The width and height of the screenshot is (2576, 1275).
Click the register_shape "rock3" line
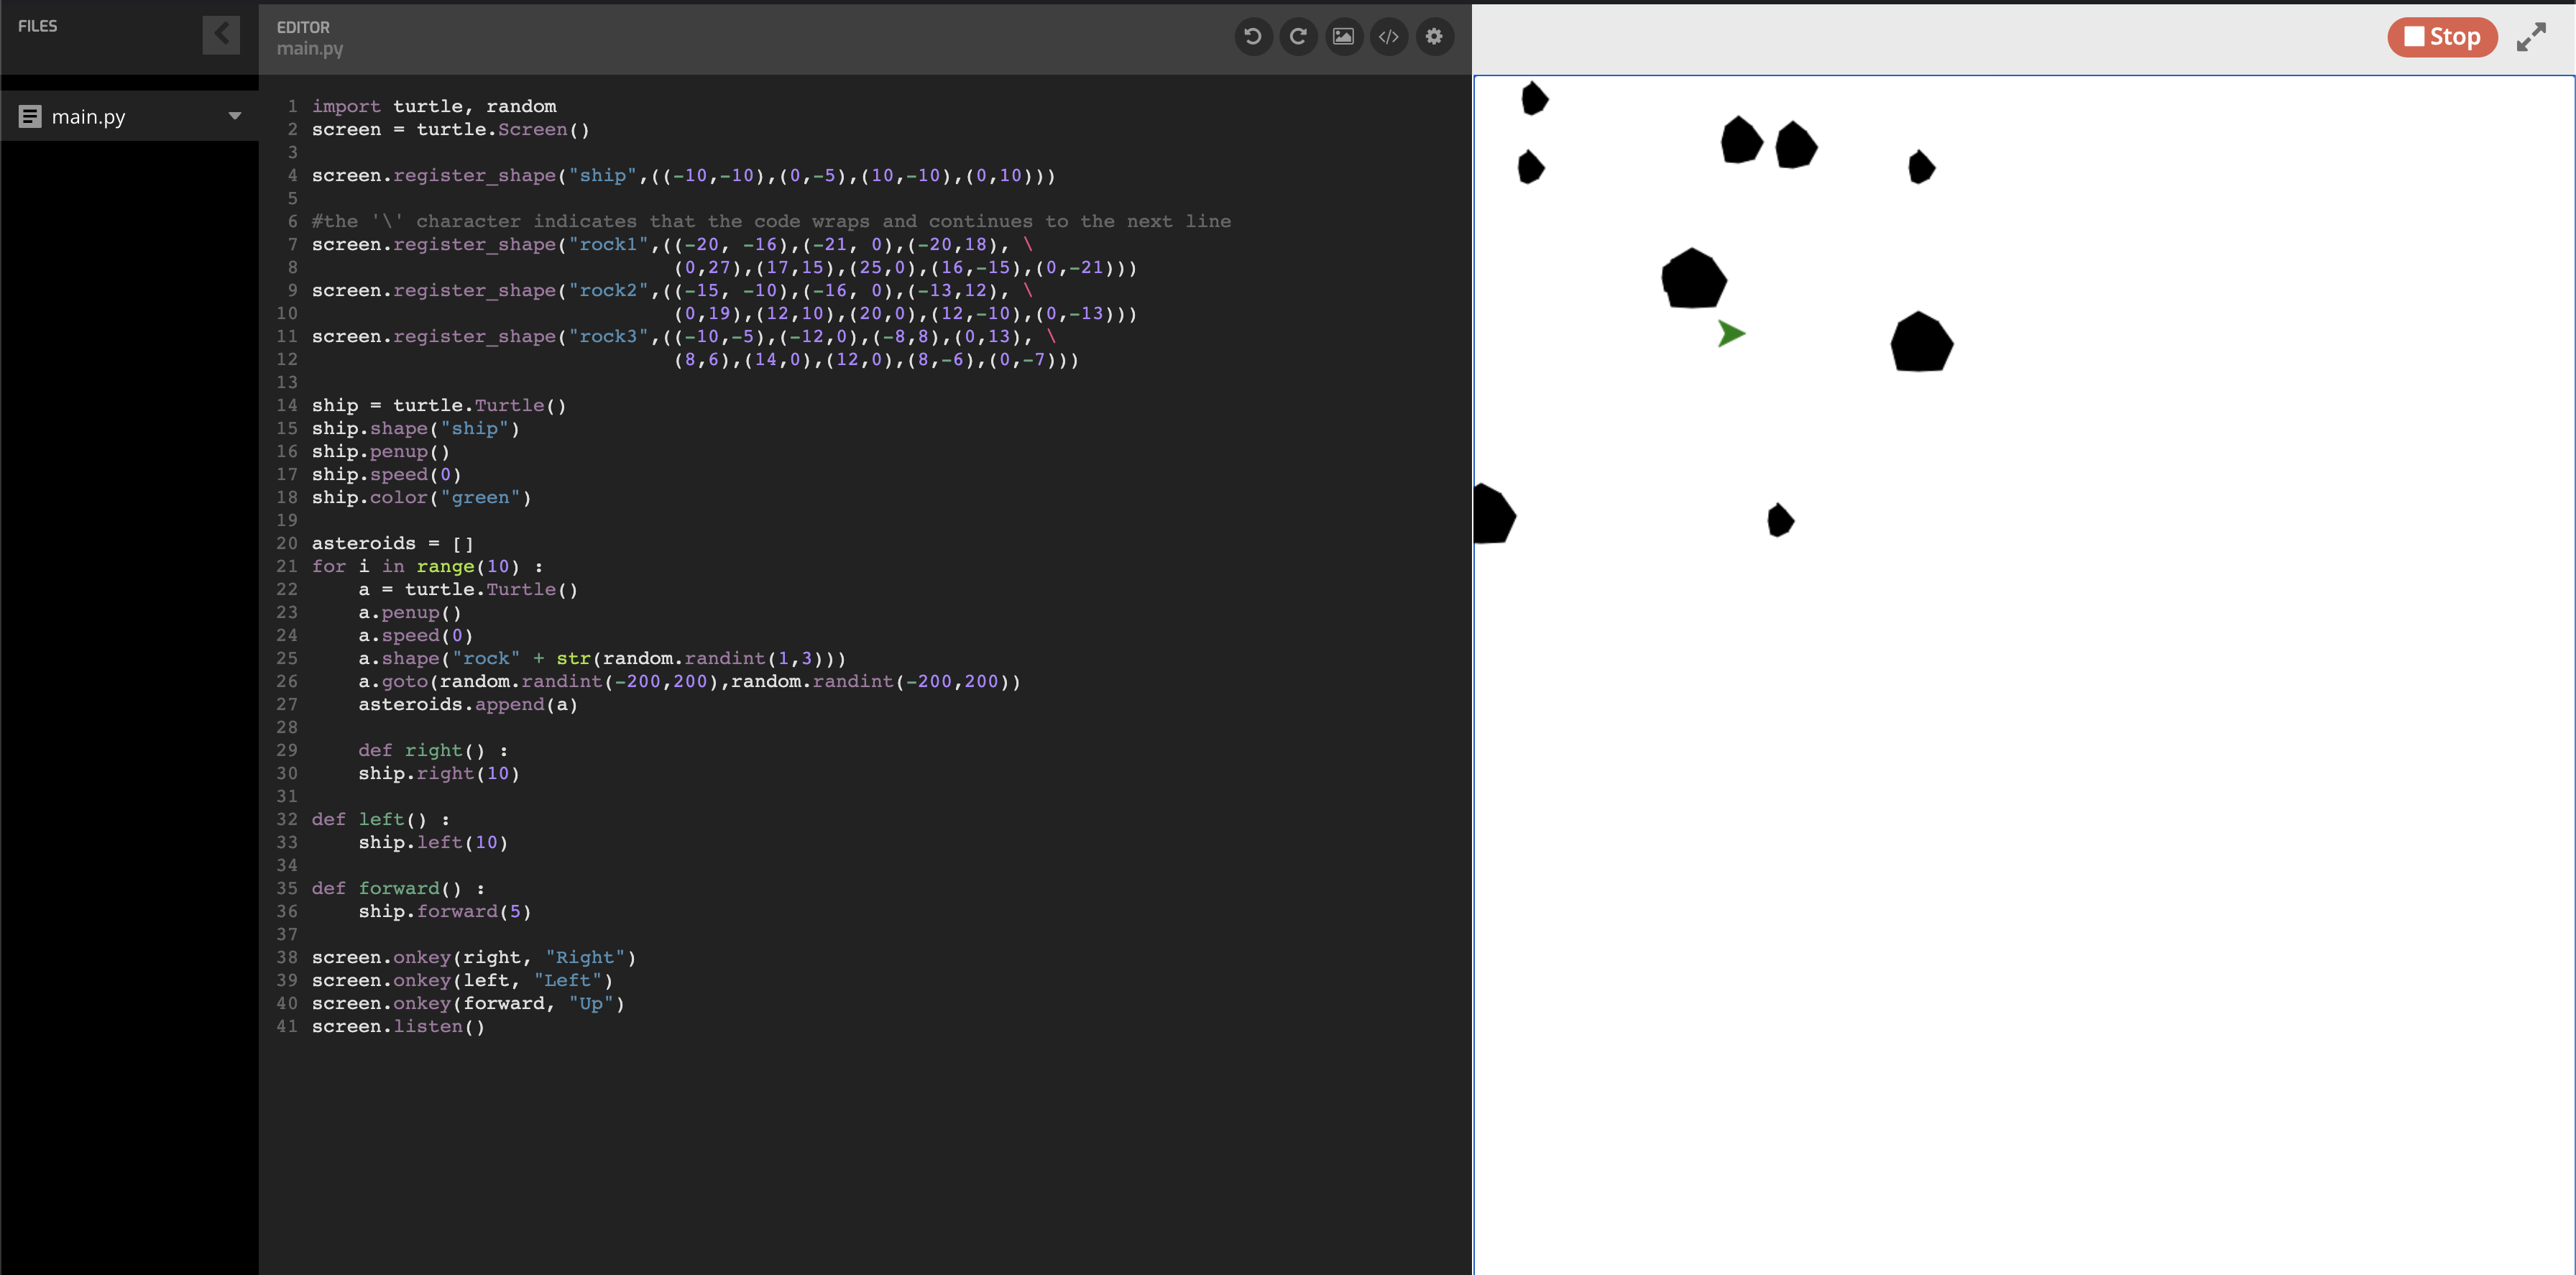[x=684, y=336]
